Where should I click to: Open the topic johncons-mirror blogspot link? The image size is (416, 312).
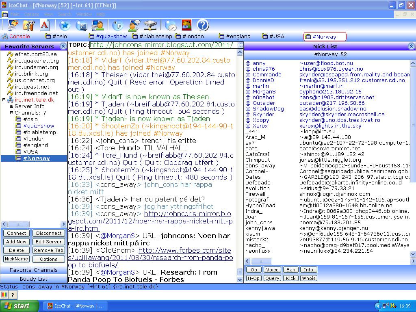[x=162, y=45]
